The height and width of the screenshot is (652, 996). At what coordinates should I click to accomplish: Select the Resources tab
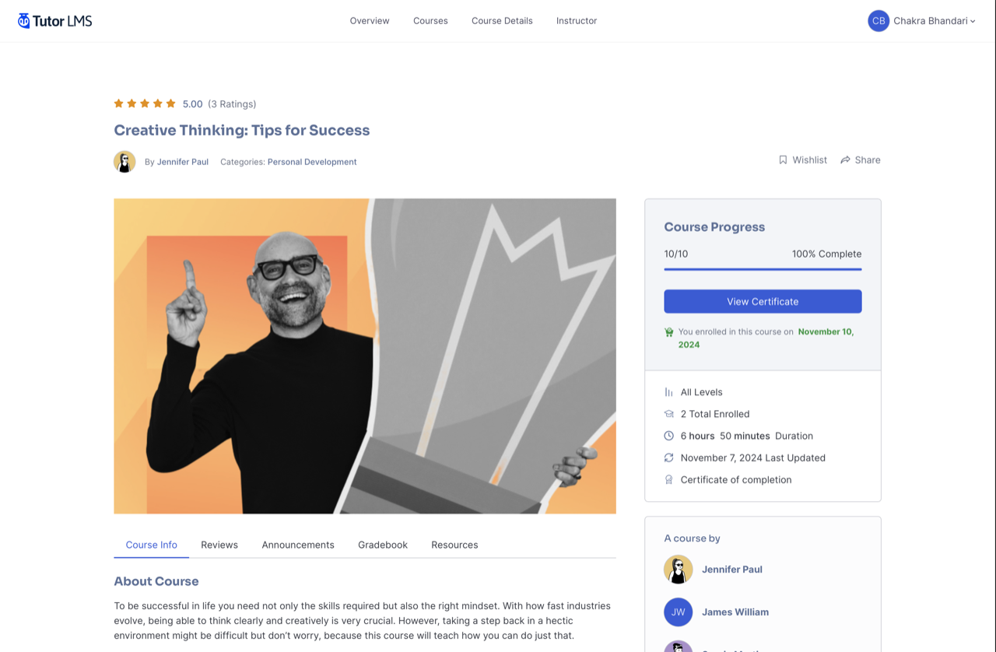click(454, 545)
